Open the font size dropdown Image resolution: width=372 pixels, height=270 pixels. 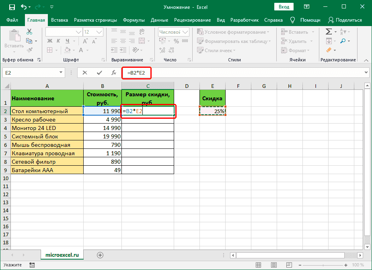click(x=98, y=31)
